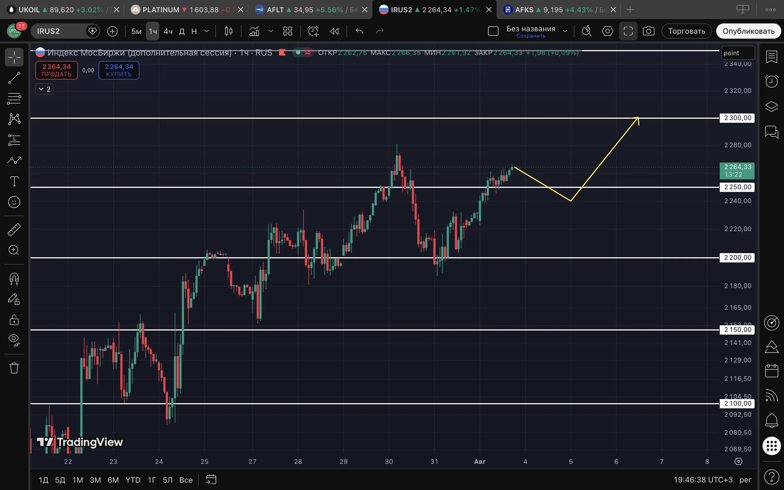Screen dimensions: 784x490
Task: Delete drawings with the trash icon
Action: 14,368
